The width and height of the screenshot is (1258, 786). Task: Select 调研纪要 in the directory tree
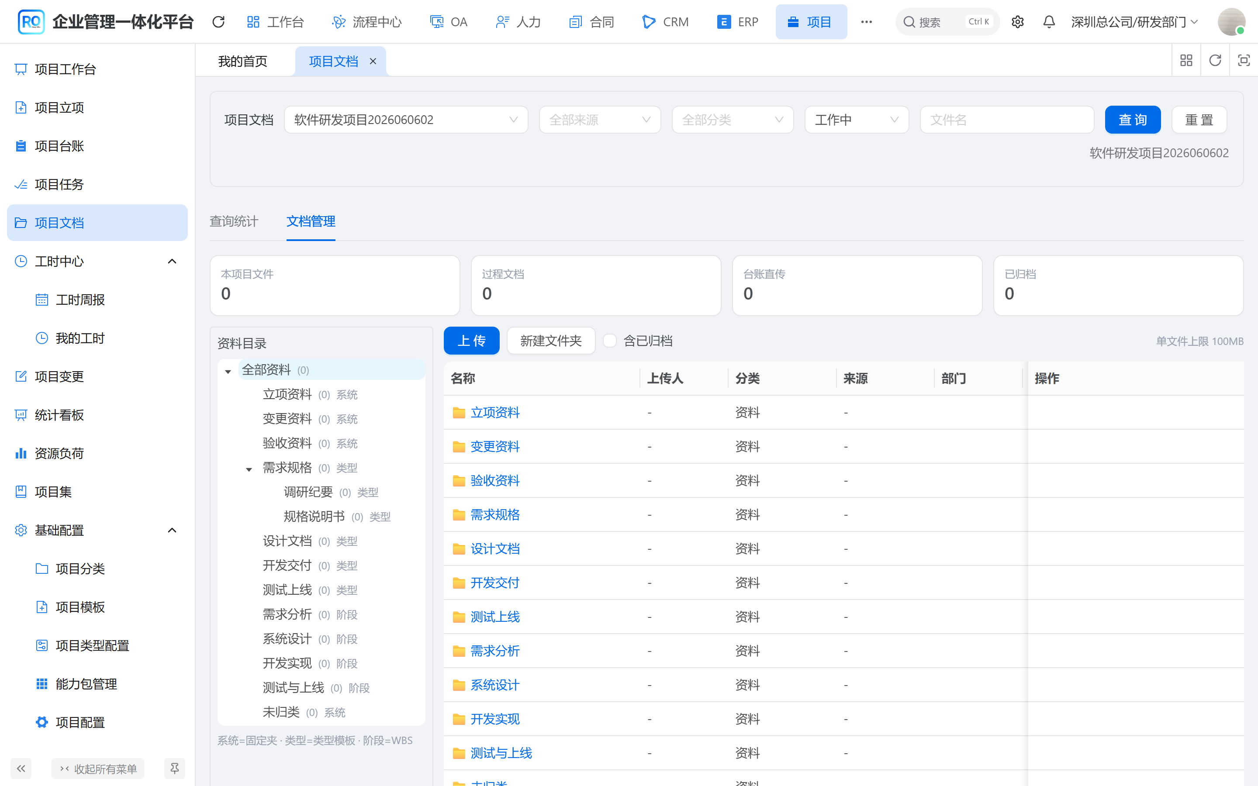pyautogui.click(x=308, y=492)
